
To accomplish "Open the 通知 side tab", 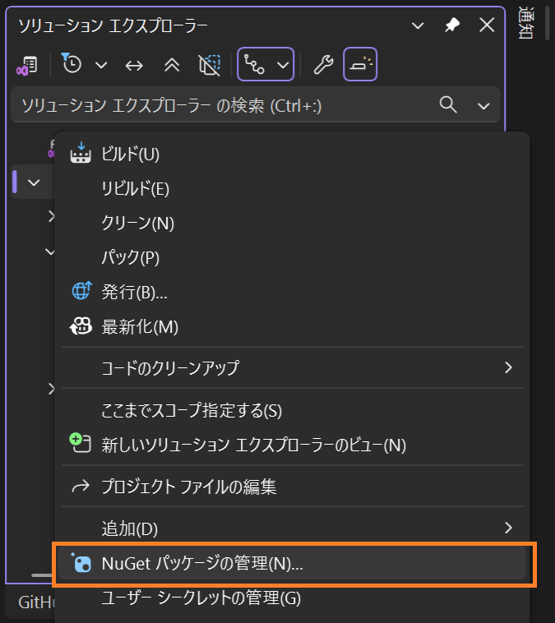I will 526,23.
